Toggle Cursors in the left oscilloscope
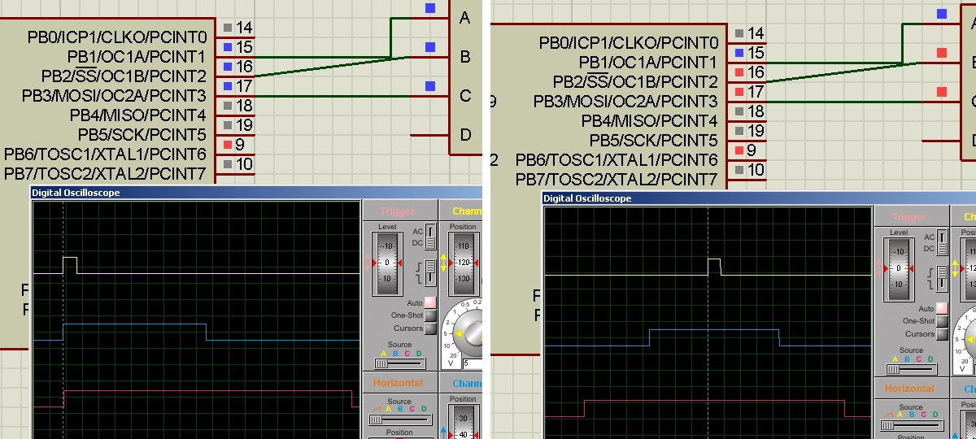The height and width of the screenshot is (439, 976). coord(430,328)
